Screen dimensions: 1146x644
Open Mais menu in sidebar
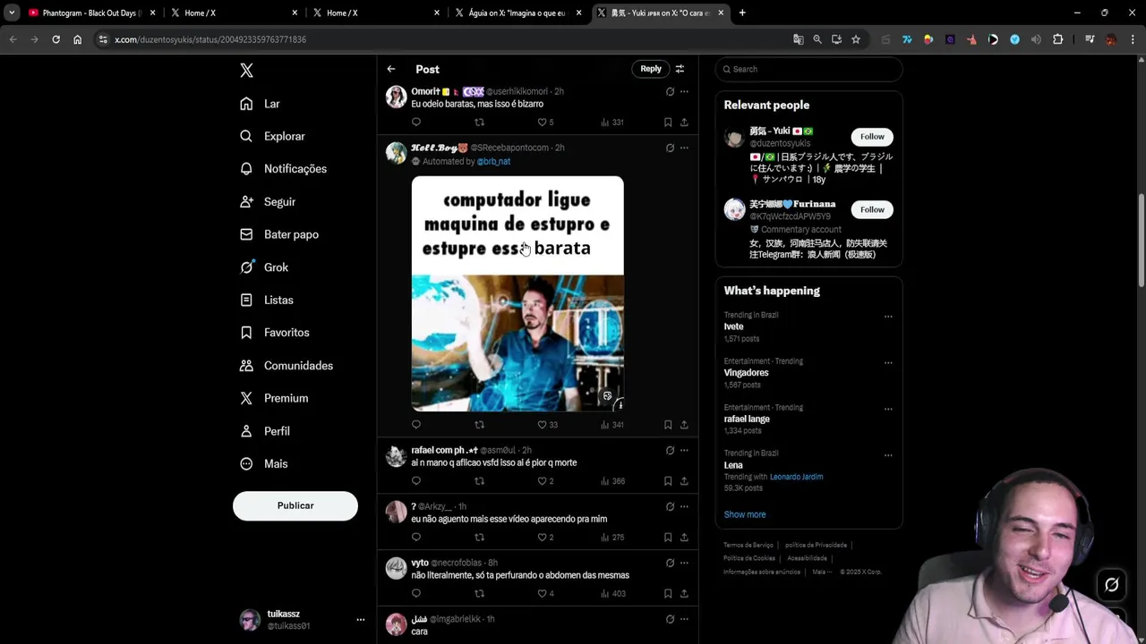[263, 463]
